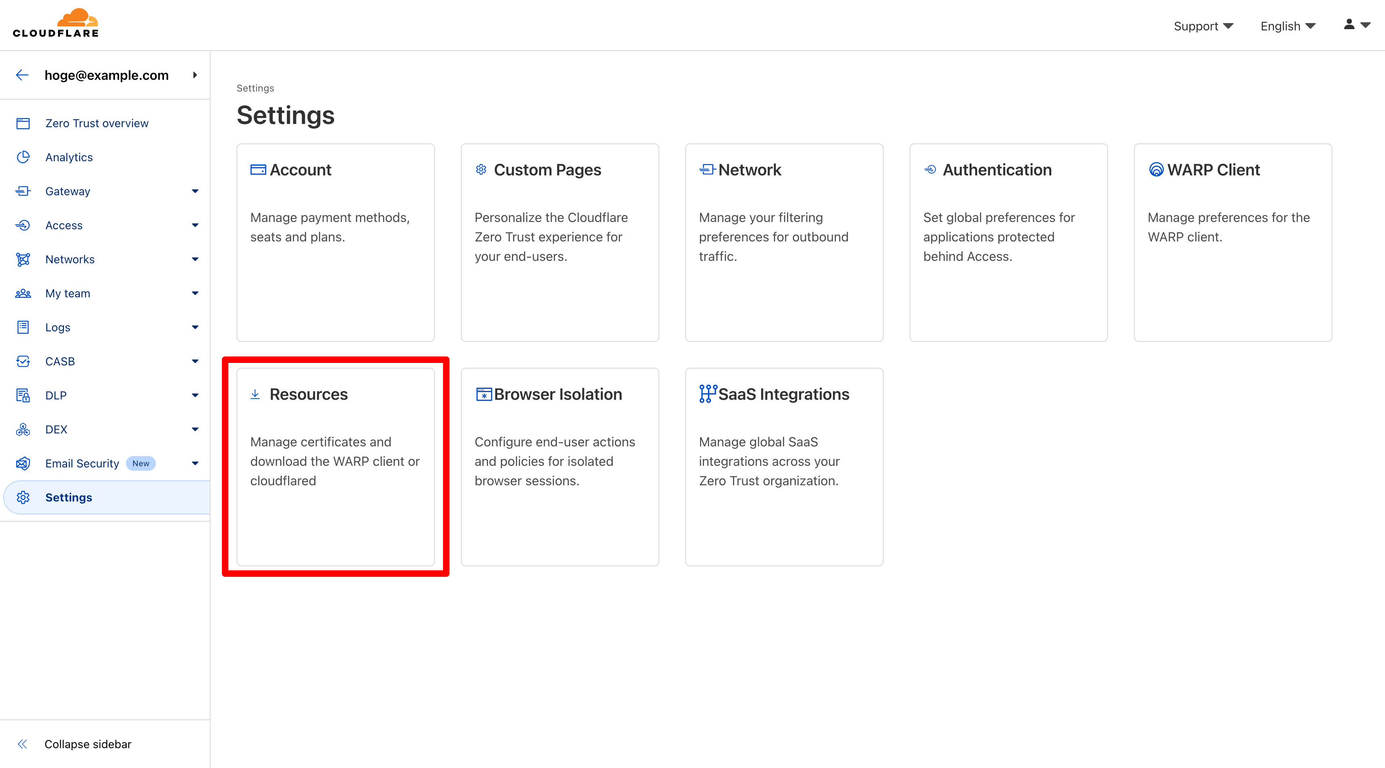Click the back arrow beside account email
This screenshot has width=1385, height=768.
(x=22, y=75)
